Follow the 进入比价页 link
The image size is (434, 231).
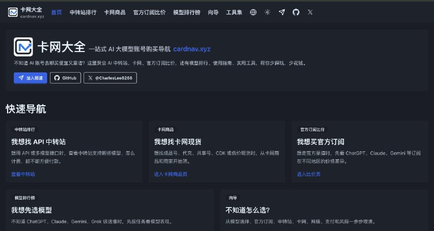[309, 174]
